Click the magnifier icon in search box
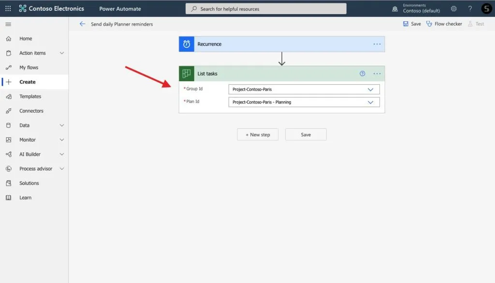This screenshot has width=495, height=283. (194, 9)
